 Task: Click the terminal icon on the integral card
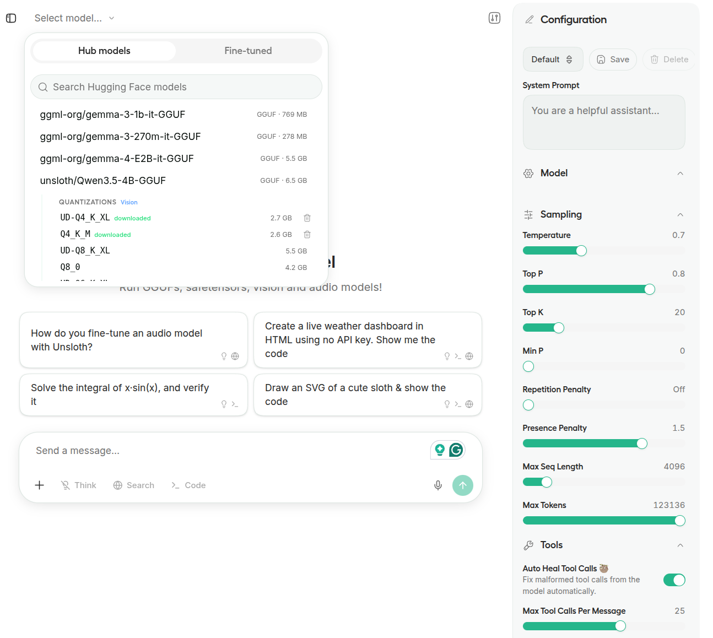235,404
